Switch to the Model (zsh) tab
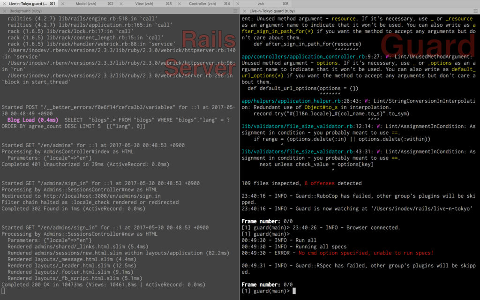The image size is (480, 300). pos(89,4)
